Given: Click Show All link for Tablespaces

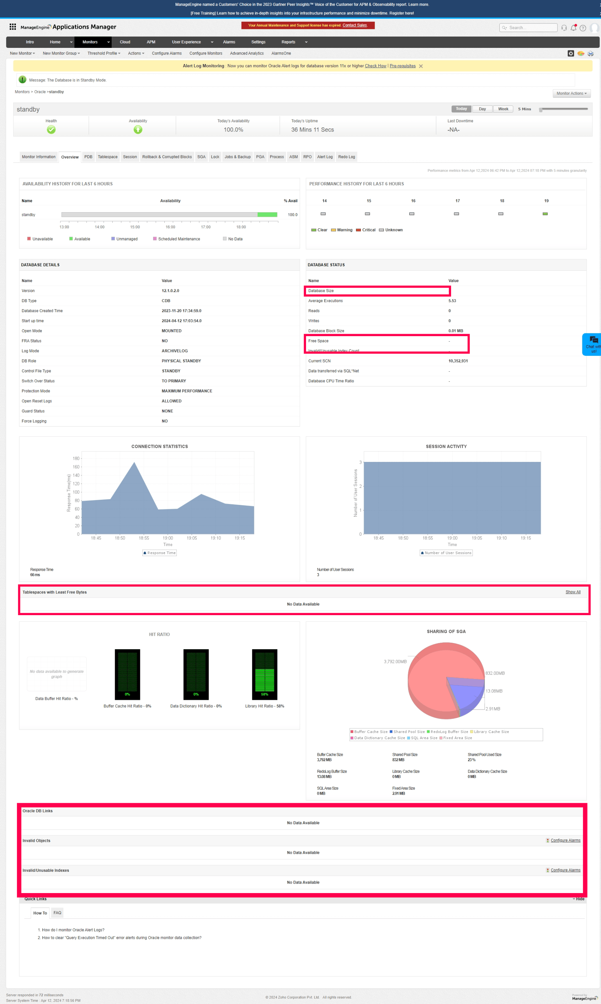Looking at the screenshot, I should click(572, 592).
